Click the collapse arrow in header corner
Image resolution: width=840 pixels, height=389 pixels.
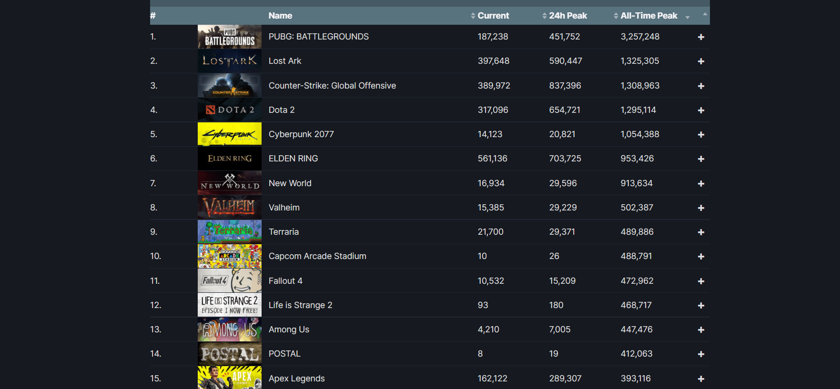705,14
